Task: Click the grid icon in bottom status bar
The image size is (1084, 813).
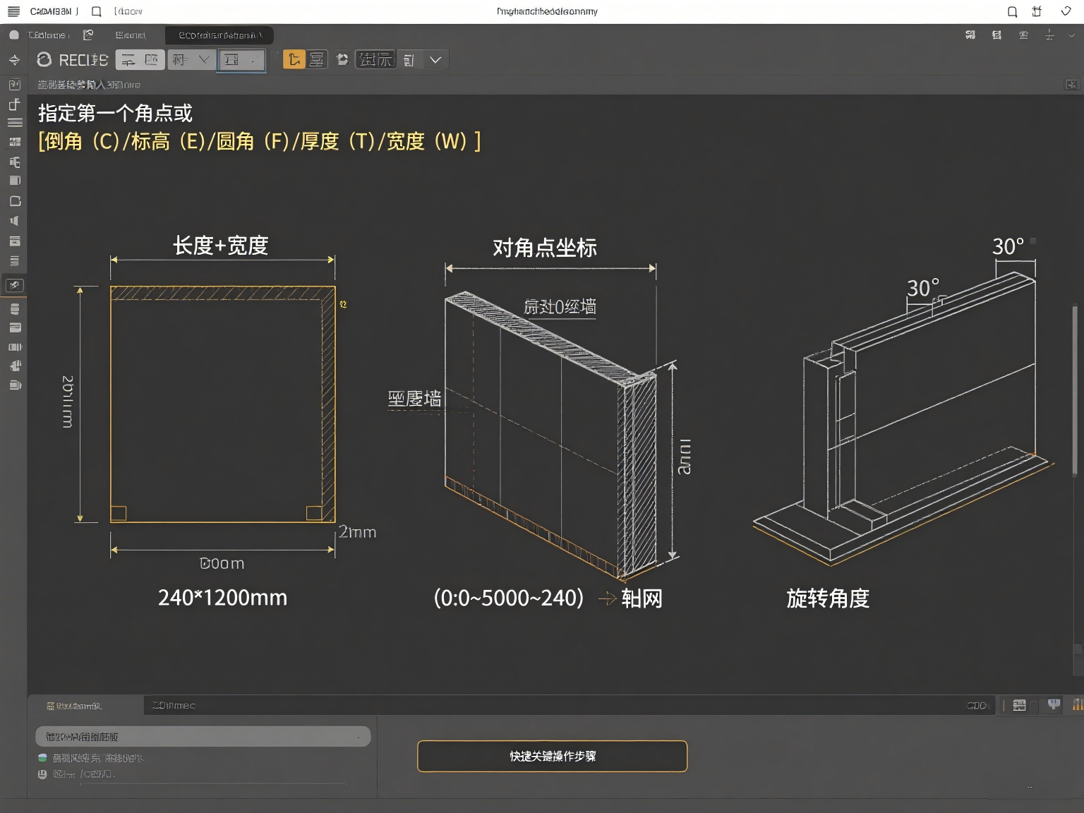Action: [x=1019, y=705]
